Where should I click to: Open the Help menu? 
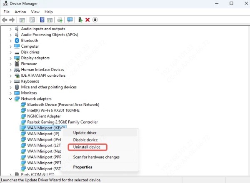(49, 12)
